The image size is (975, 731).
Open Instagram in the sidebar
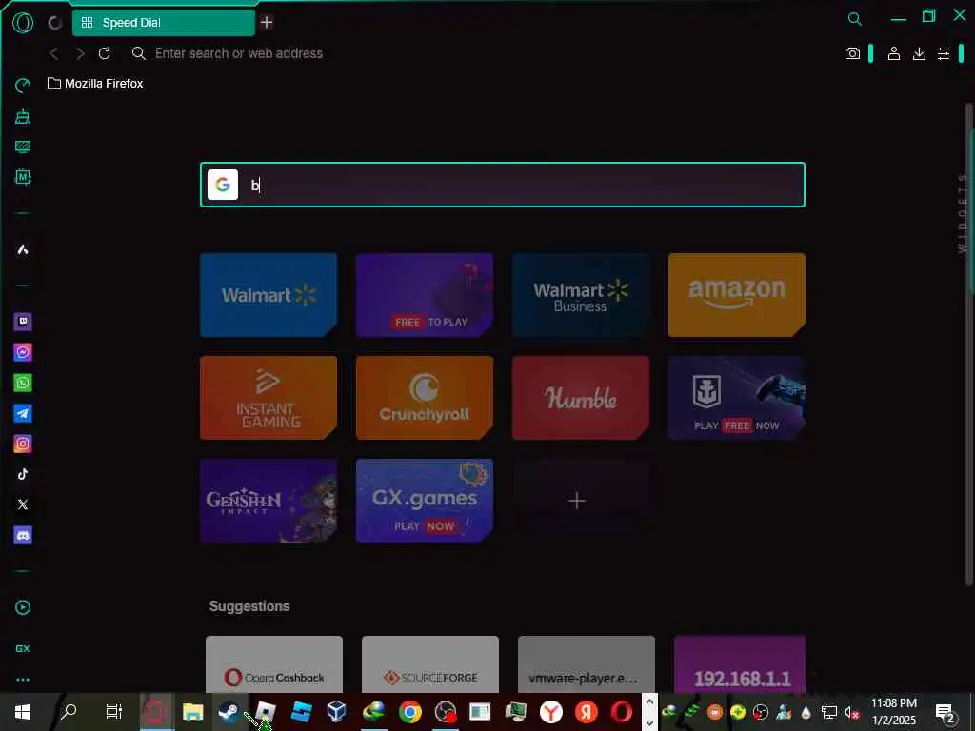[x=23, y=444]
